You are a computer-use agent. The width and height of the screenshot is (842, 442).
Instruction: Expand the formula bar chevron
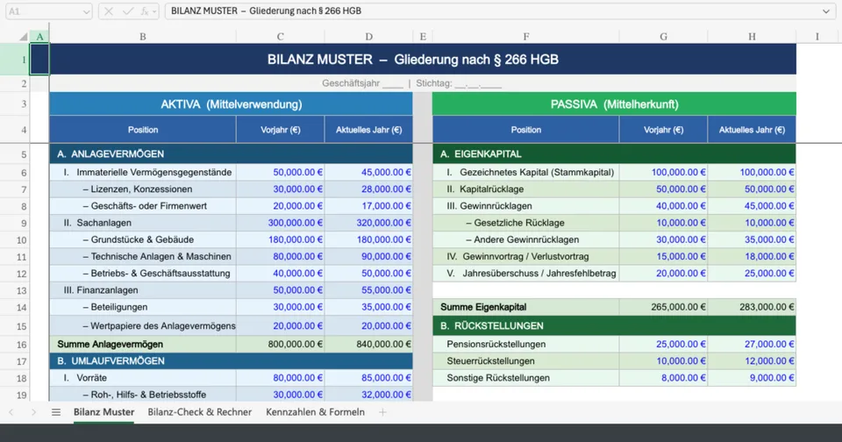[x=826, y=11]
